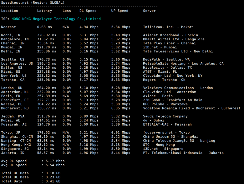Click latency '221.70 ms' for Mumbai
The width and height of the screenshot is (244, 184).
coord(47,47)
